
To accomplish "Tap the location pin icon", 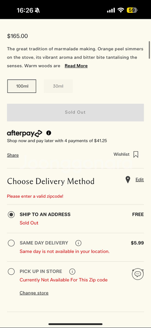I will coord(128,180).
